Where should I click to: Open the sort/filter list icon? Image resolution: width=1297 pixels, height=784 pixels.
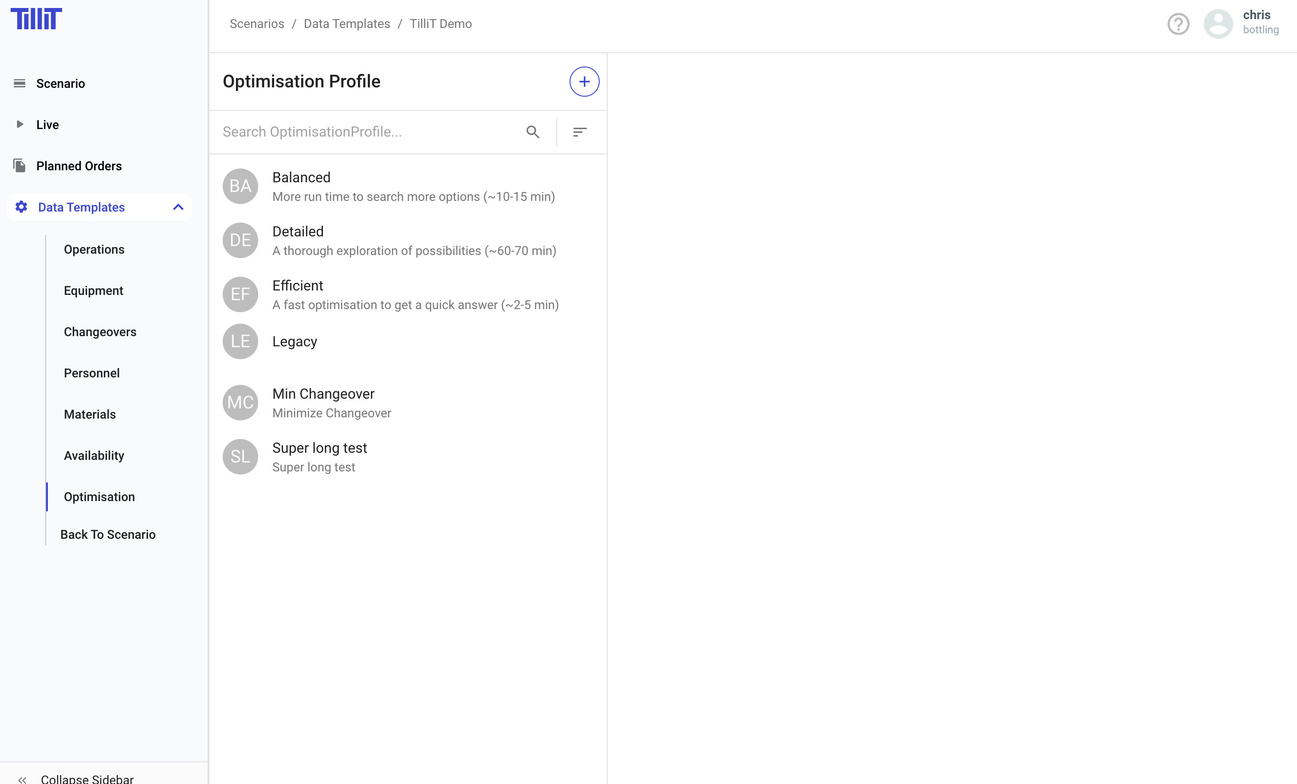[x=580, y=132]
